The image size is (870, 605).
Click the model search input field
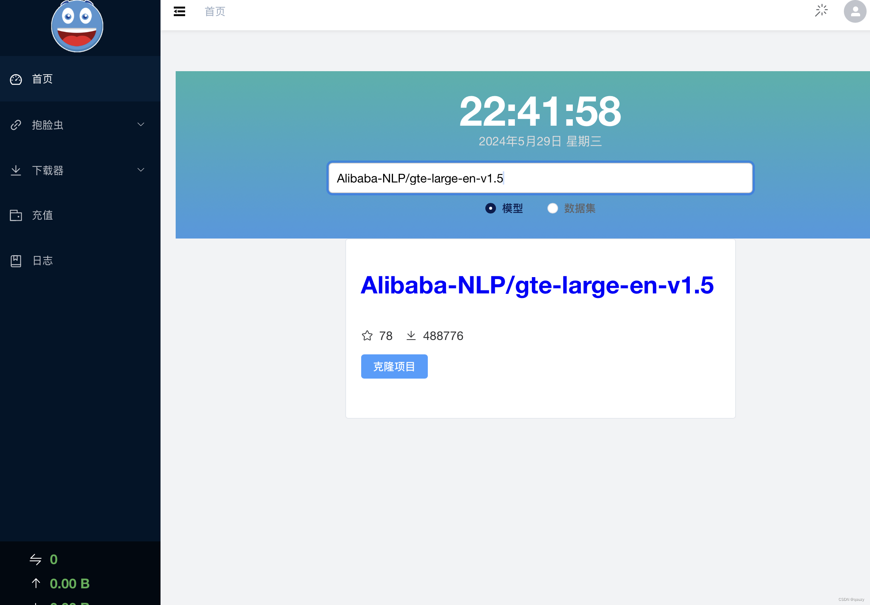(539, 178)
